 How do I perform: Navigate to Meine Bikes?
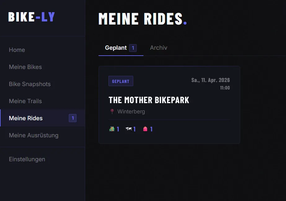pos(25,67)
